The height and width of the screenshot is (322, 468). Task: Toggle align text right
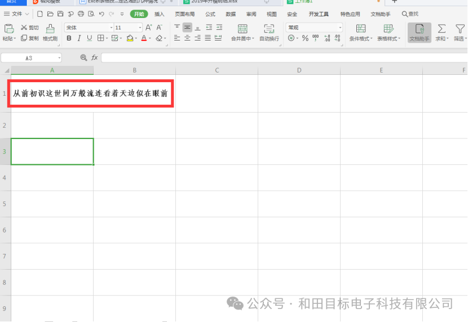pos(197,38)
